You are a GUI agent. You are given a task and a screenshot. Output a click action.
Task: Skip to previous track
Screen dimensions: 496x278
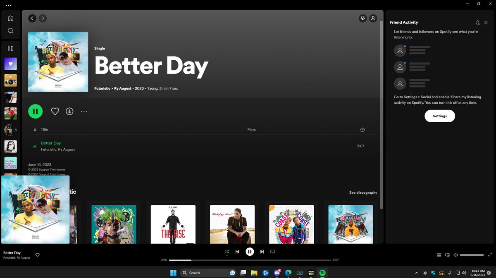(x=237, y=252)
